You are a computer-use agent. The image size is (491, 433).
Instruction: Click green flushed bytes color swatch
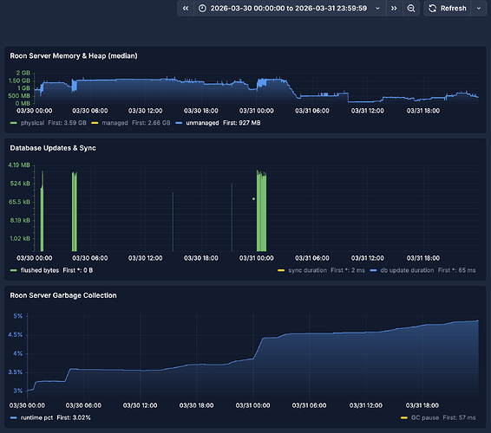(x=14, y=270)
